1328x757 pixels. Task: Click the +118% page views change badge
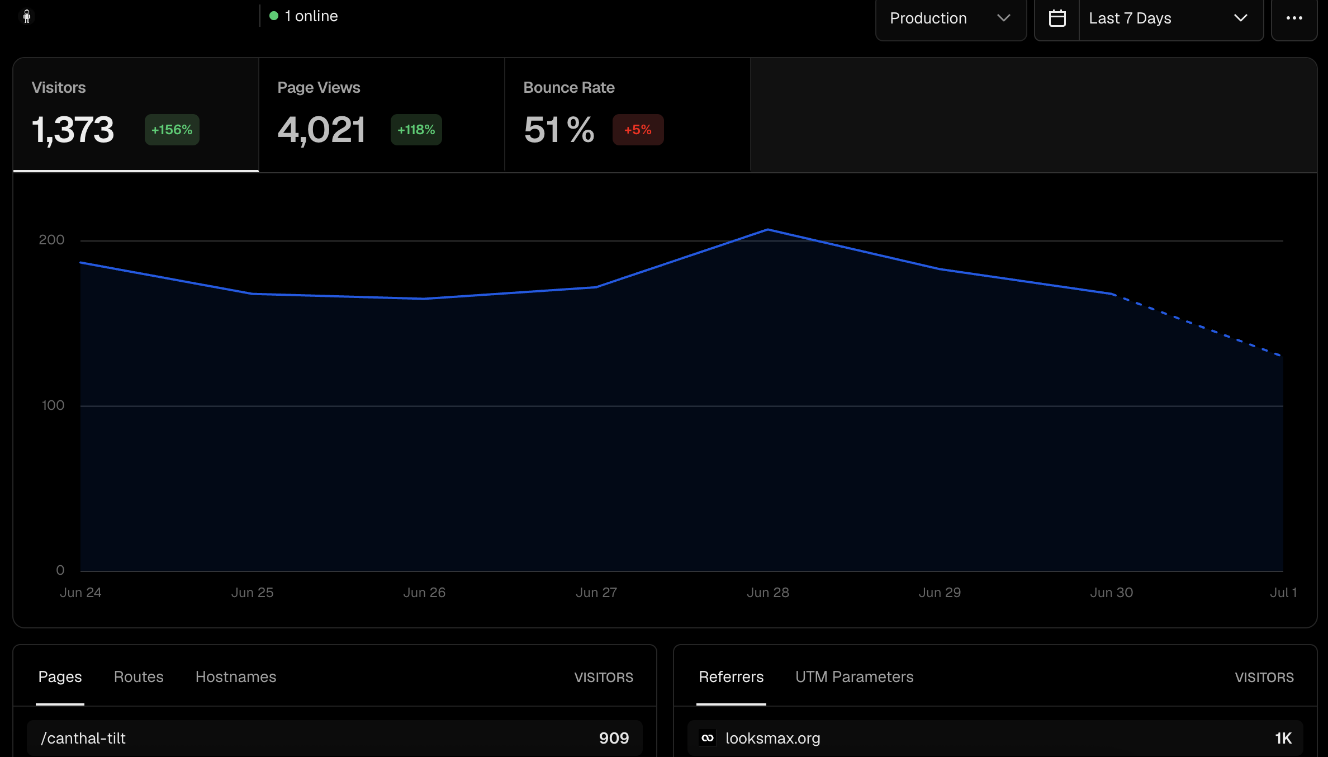click(416, 130)
